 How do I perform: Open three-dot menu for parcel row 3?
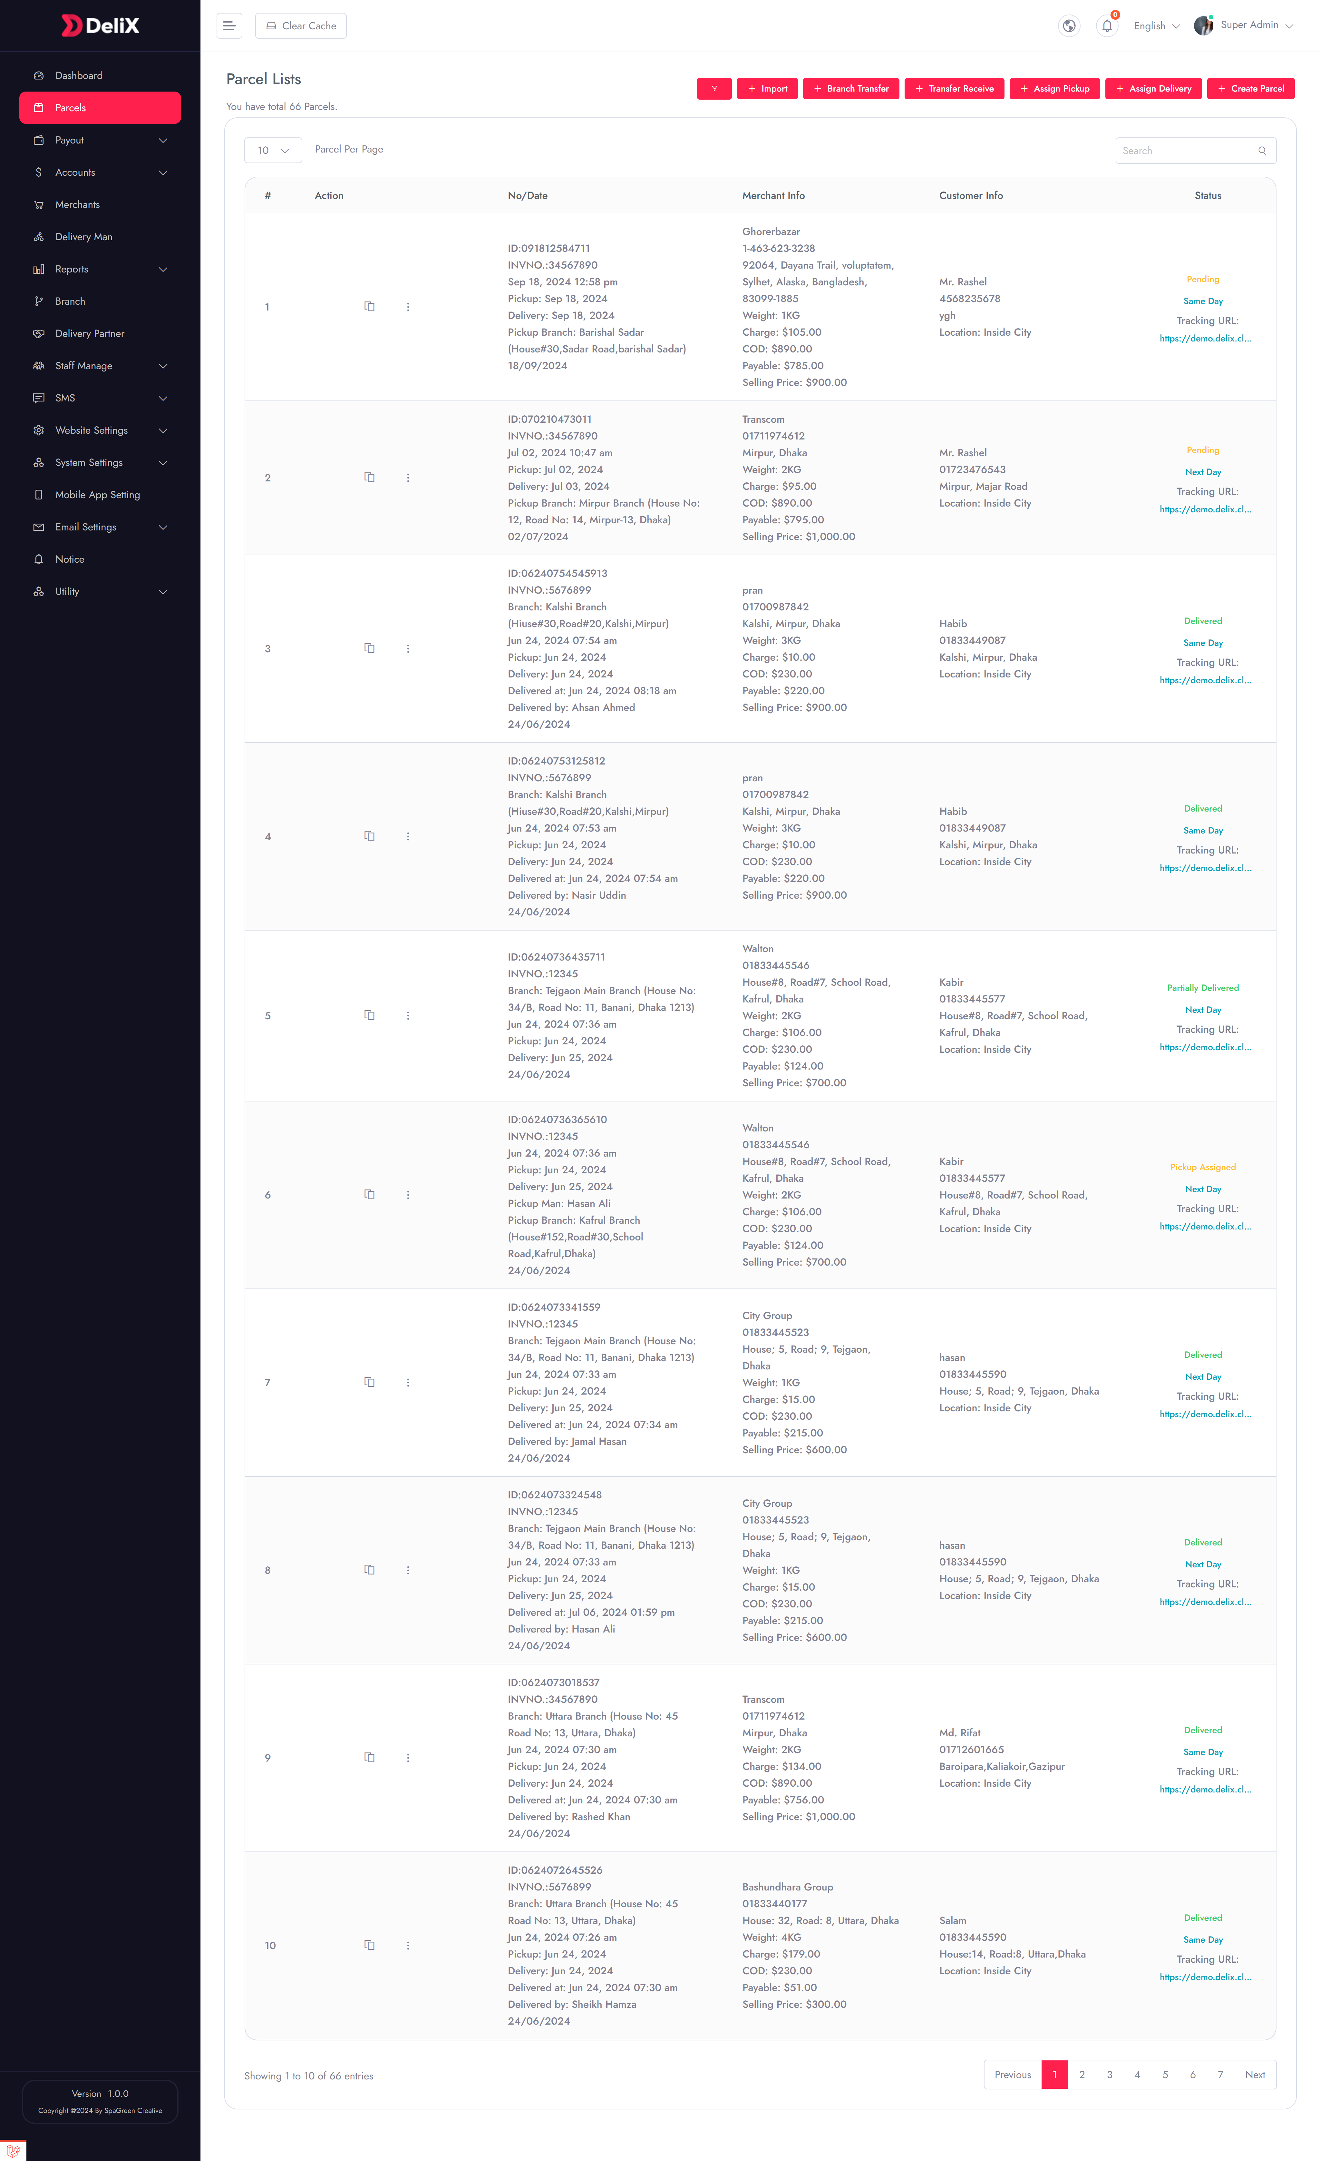pos(408,649)
